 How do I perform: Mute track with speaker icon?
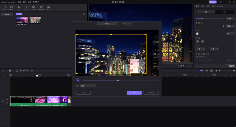click(7, 103)
